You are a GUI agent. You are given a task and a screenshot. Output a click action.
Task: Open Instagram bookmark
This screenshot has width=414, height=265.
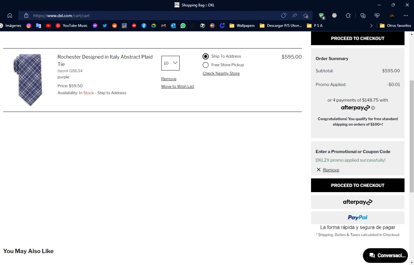(29, 26)
